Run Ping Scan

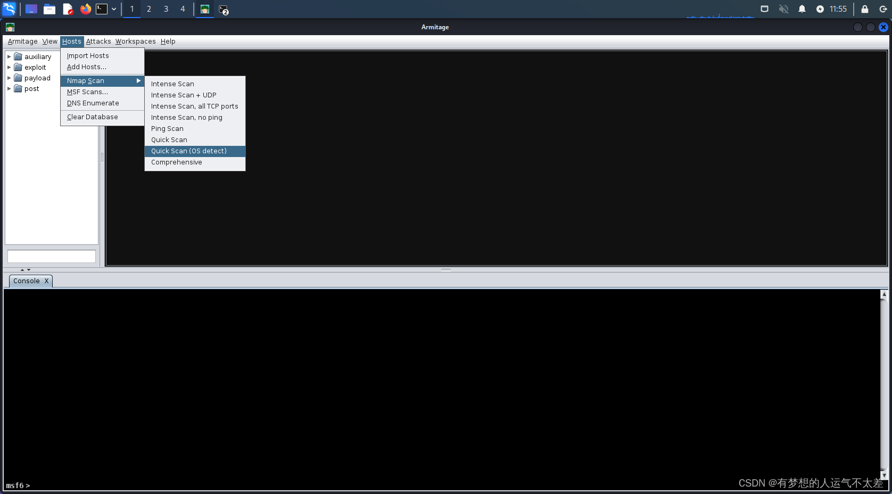(195, 129)
